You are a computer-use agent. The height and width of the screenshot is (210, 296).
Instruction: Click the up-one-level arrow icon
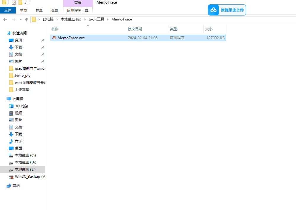click(x=27, y=20)
